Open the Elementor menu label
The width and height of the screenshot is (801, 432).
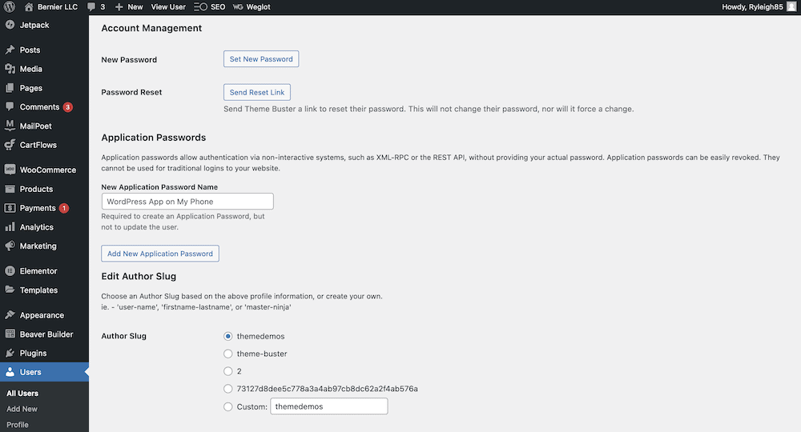pos(38,271)
